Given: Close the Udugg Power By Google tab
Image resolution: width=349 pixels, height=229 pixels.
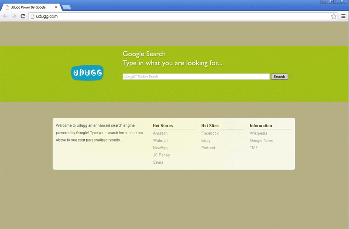Looking at the screenshot, I should click(56, 7).
